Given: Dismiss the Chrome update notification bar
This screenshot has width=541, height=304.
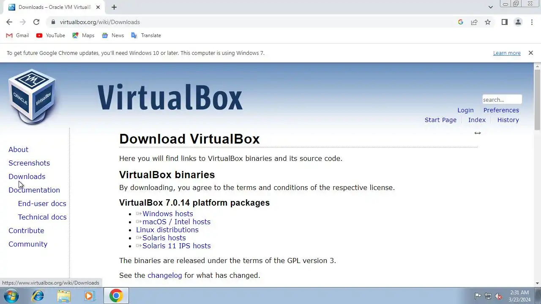Looking at the screenshot, I should coord(531,53).
